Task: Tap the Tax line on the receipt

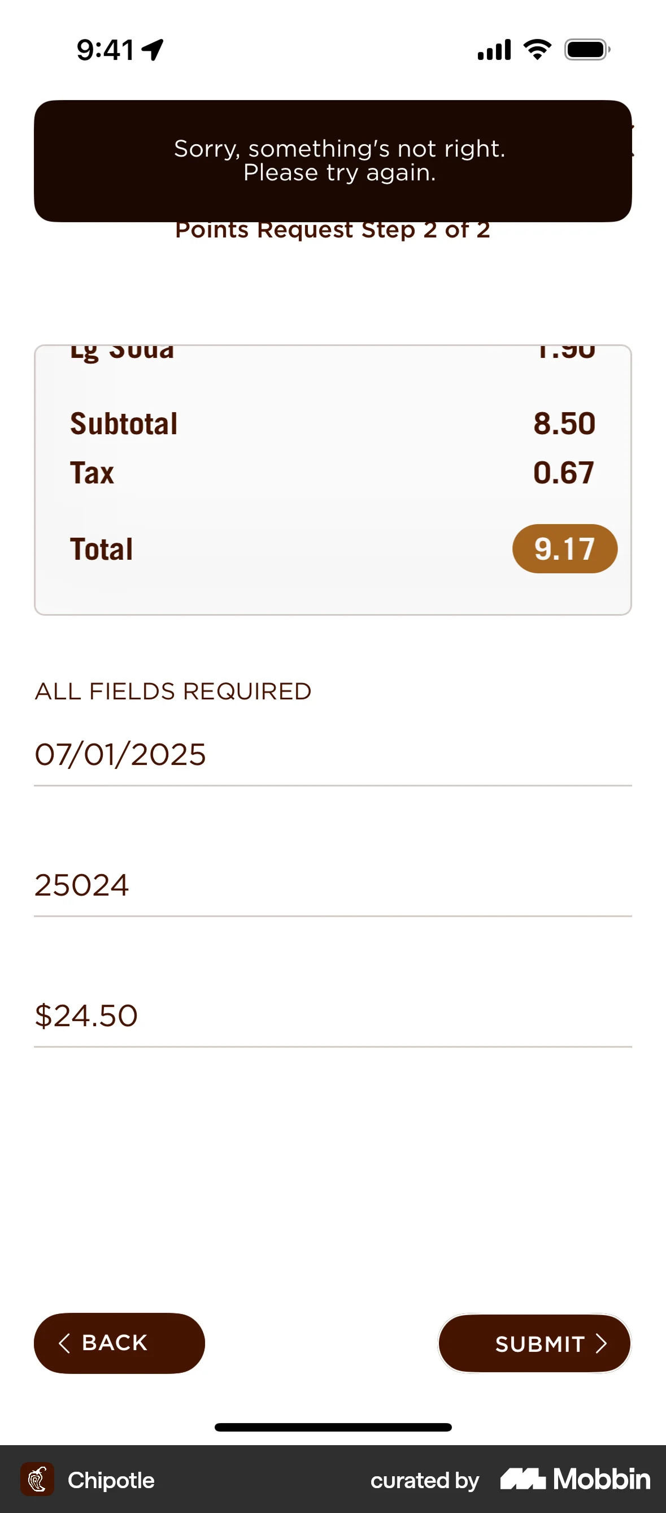Action: click(332, 473)
